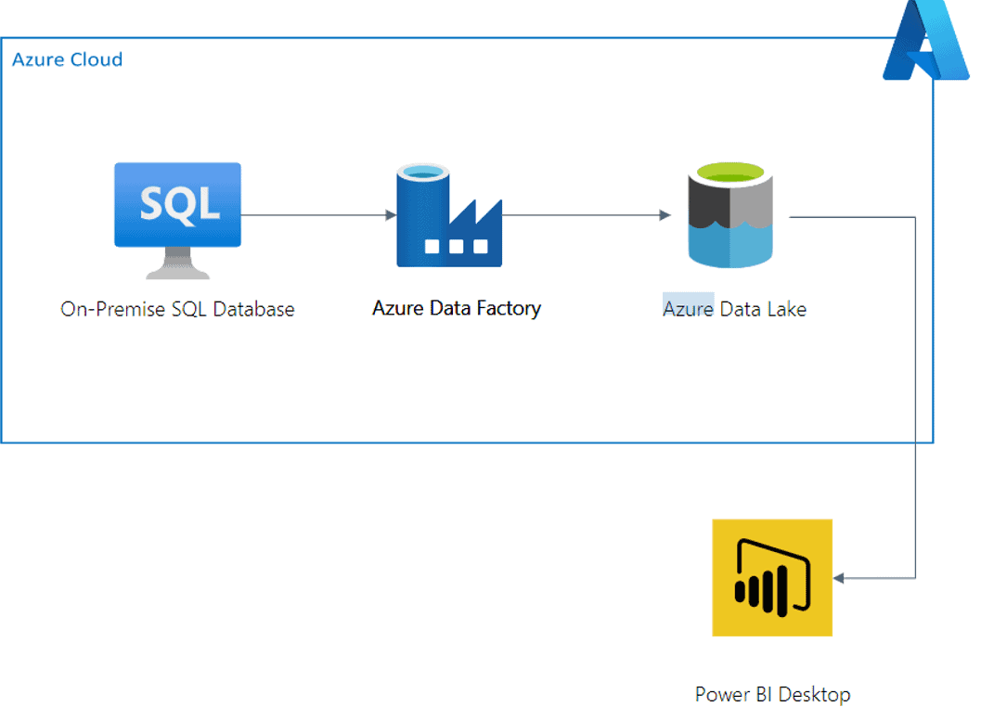This screenshot has height=707, width=981.
Task: Open Power BI Desktop by clicking its icon
Action: pyautogui.click(x=773, y=578)
